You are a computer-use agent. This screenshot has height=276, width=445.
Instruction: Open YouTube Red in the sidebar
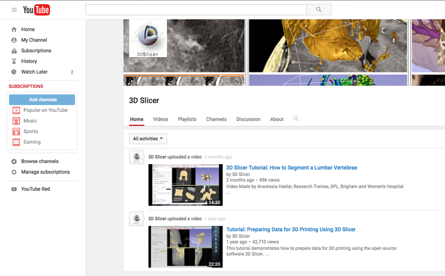[36, 189]
